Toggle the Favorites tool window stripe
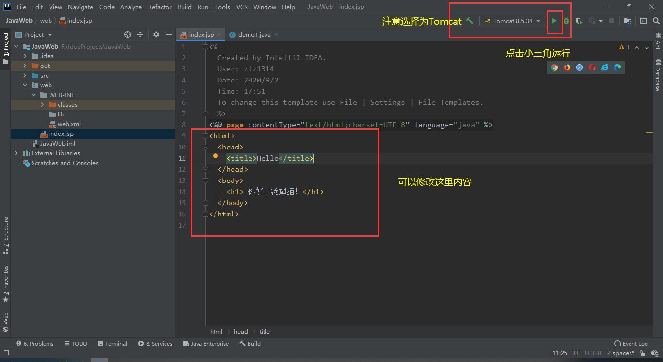Image resolution: width=663 pixels, height=362 pixels. tap(5, 284)
